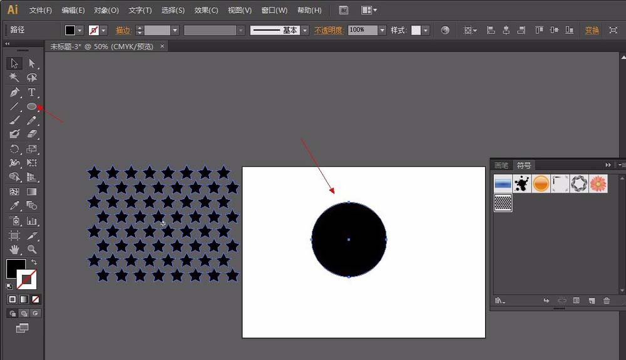Open the fill color dropdown in control bar

pyautogui.click(x=80, y=30)
